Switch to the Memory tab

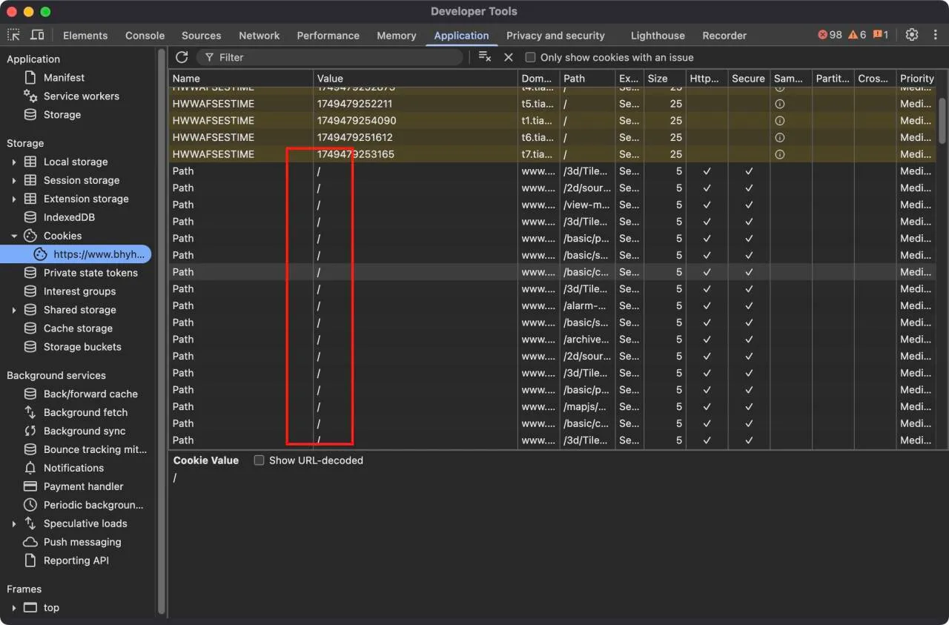396,36
